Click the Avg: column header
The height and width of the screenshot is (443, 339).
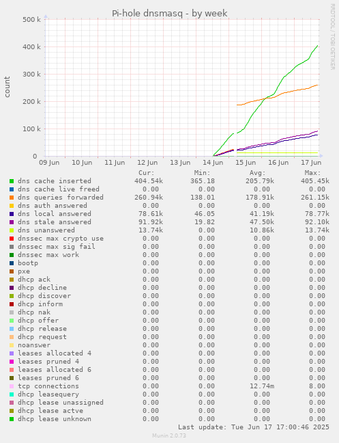tap(258, 173)
